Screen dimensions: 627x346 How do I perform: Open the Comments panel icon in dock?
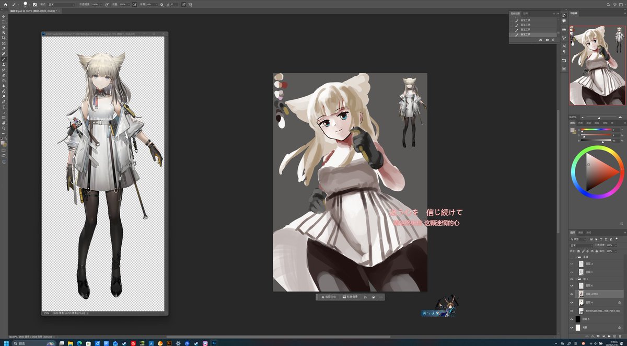point(564,21)
